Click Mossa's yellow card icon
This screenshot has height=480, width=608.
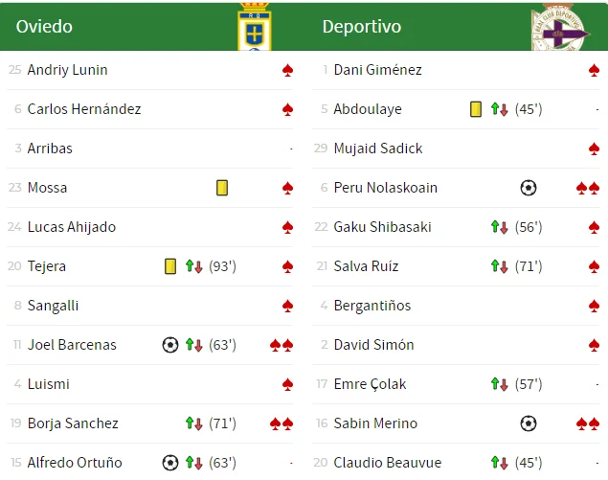[222, 188]
